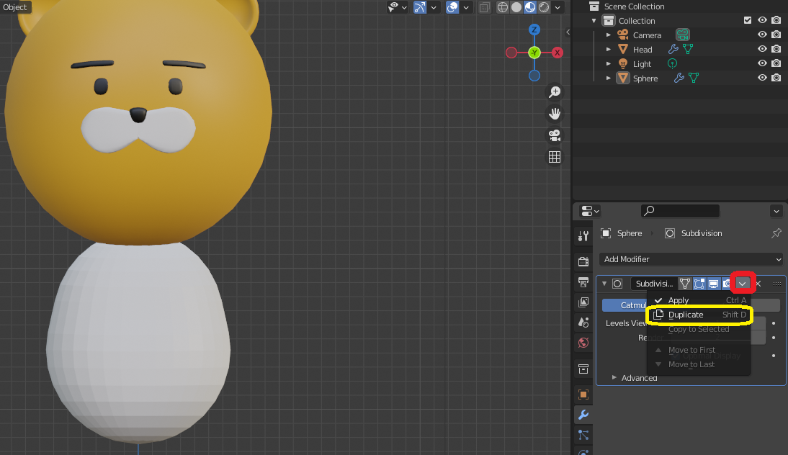Toggle the camera view icon

555,135
